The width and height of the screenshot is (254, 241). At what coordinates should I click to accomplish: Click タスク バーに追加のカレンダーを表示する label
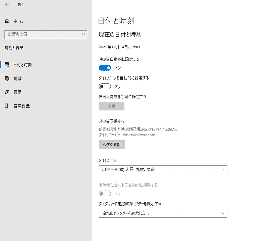coord(130,204)
